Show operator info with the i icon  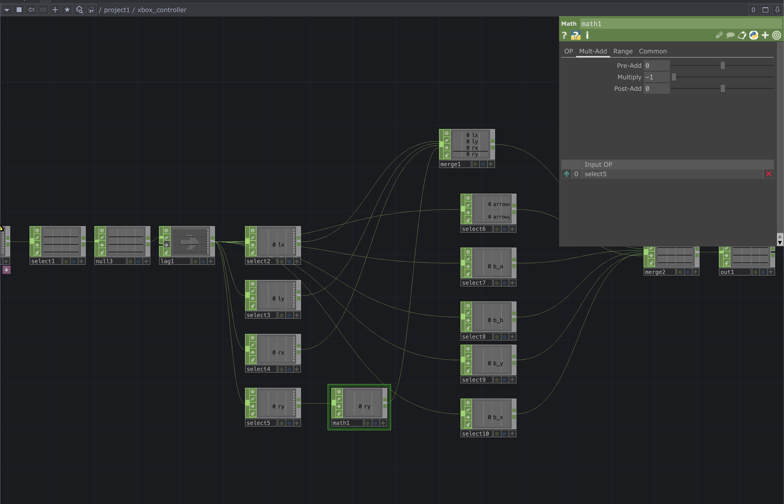click(587, 35)
